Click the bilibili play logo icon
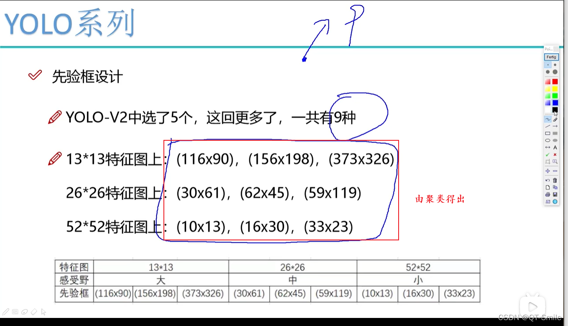The height and width of the screenshot is (326, 568). [531, 305]
